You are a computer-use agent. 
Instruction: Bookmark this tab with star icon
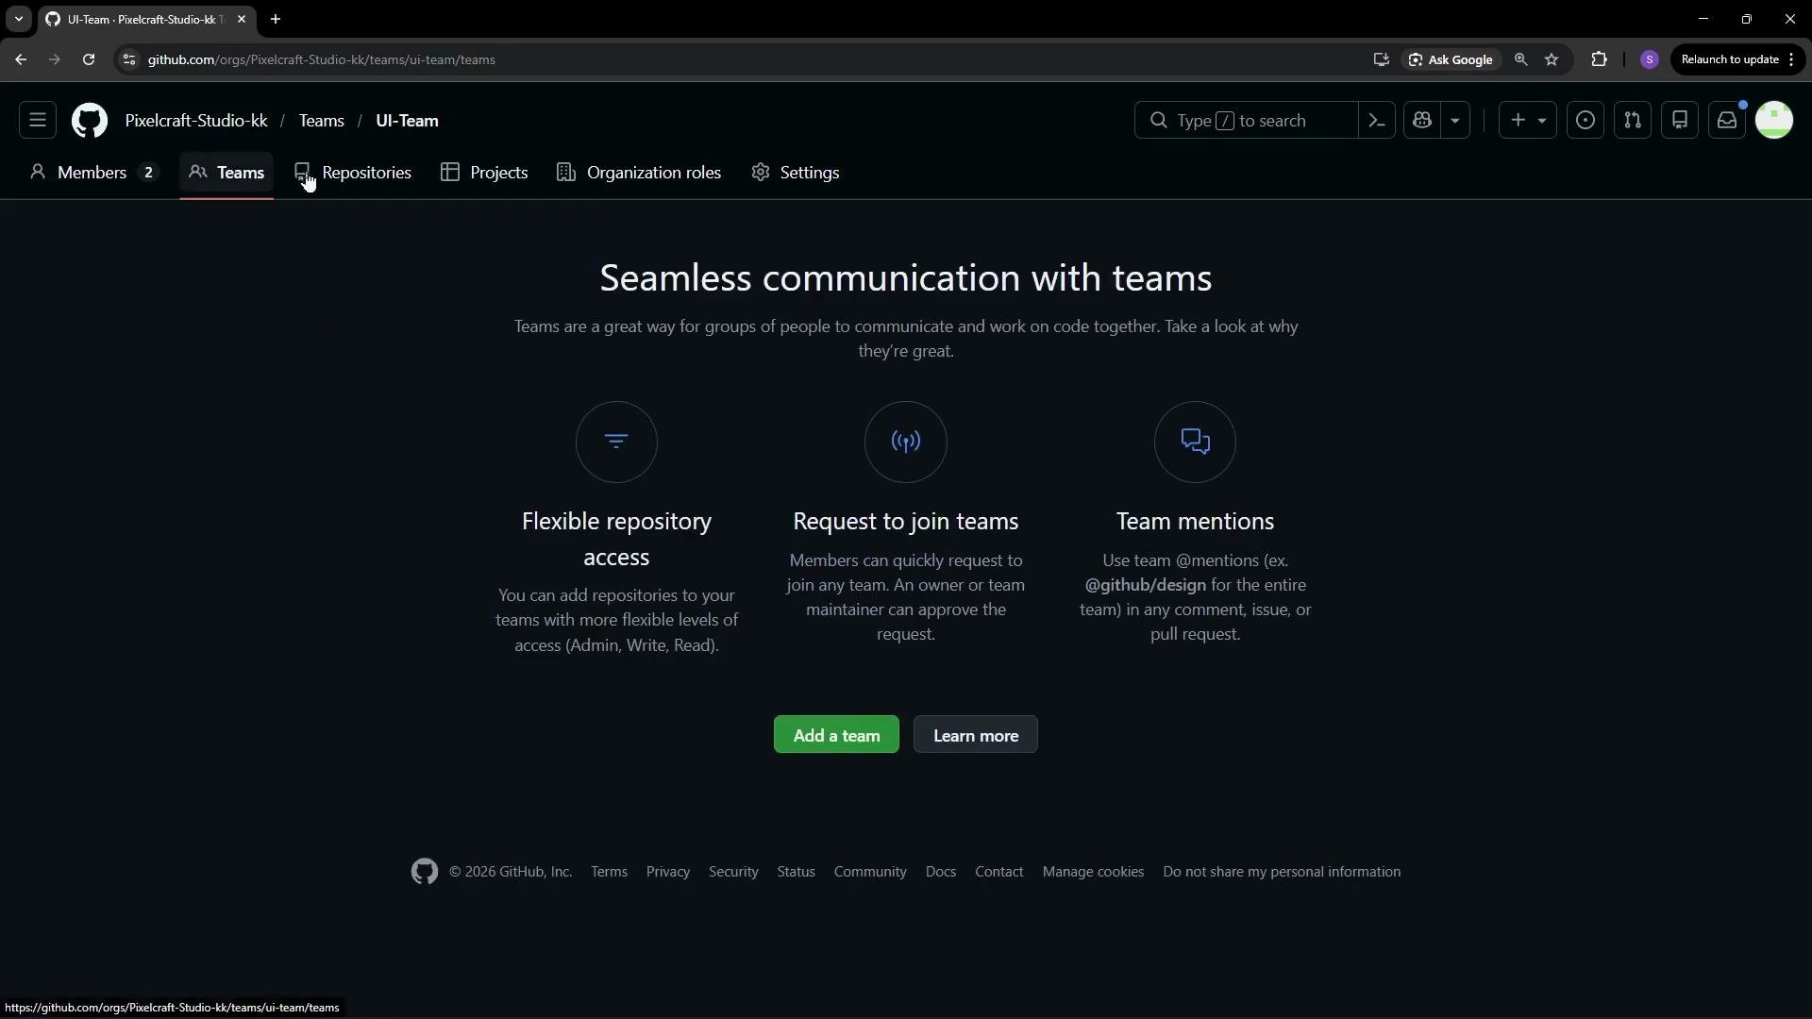tap(1552, 59)
